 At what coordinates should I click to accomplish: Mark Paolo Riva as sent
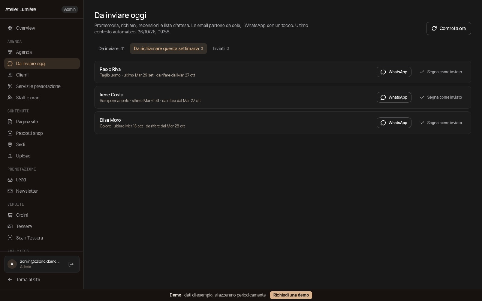tap(441, 72)
